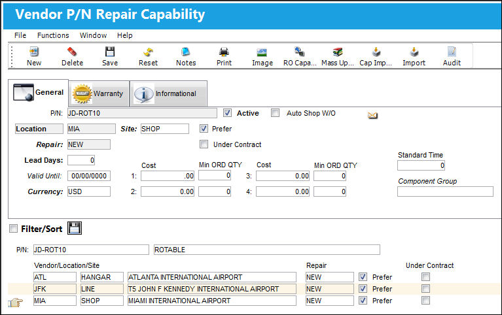
Task: Open the Warranty tab
Action: (x=99, y=93)
